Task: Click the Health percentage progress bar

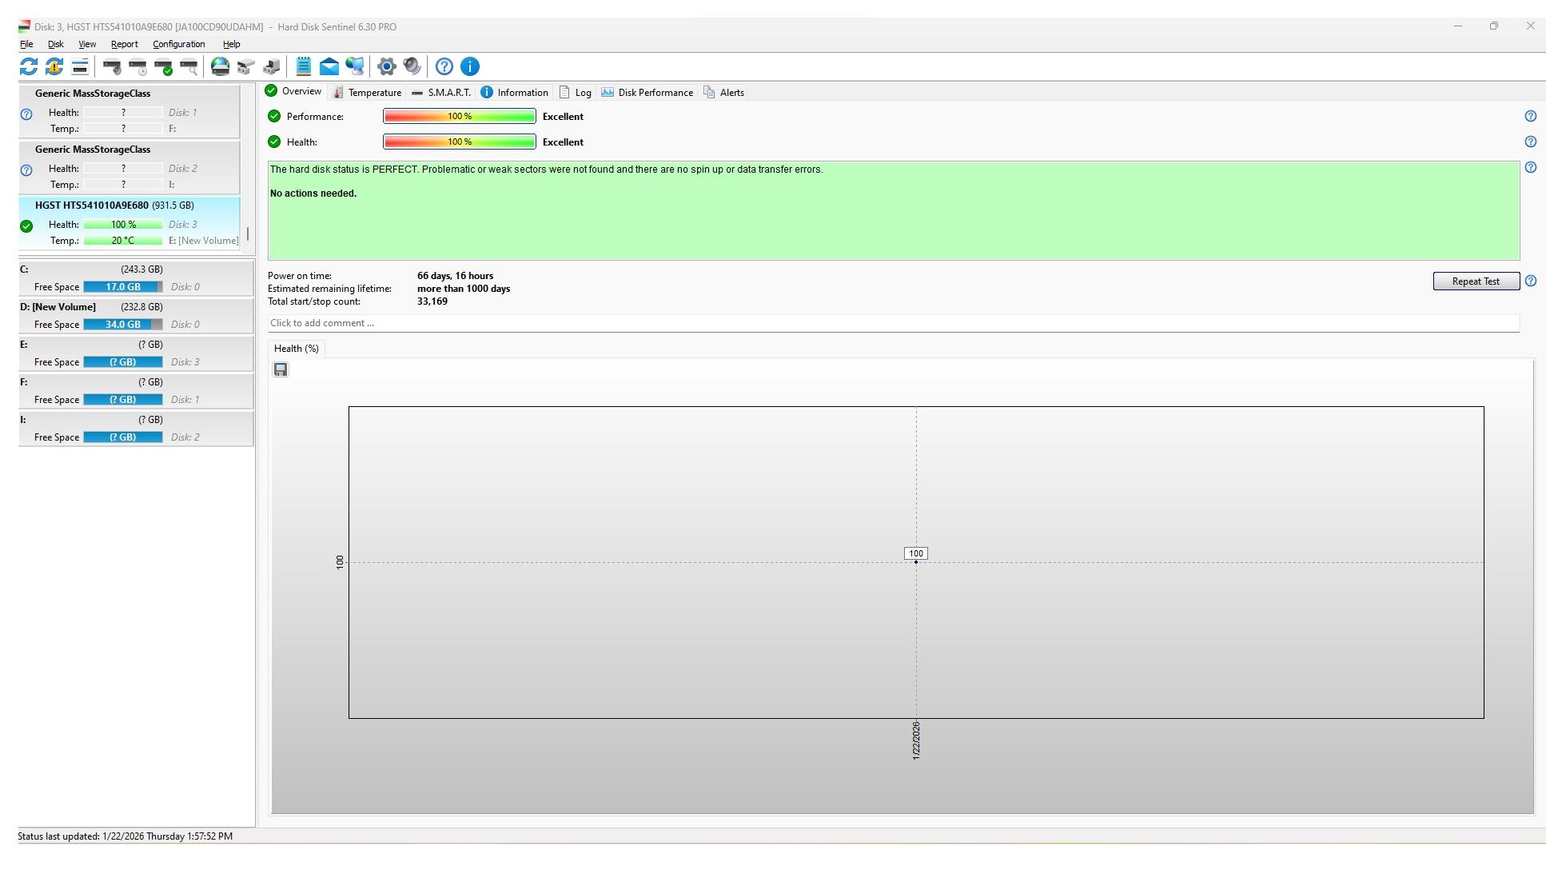Action: pyautogui.click(x=459, y=142)
